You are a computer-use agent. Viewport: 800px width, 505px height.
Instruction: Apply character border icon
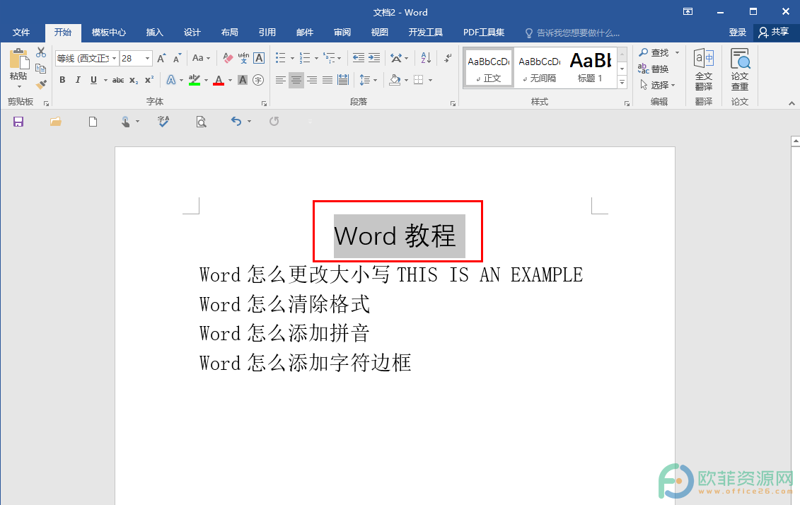pyautogui.click(x=259, y=58)
